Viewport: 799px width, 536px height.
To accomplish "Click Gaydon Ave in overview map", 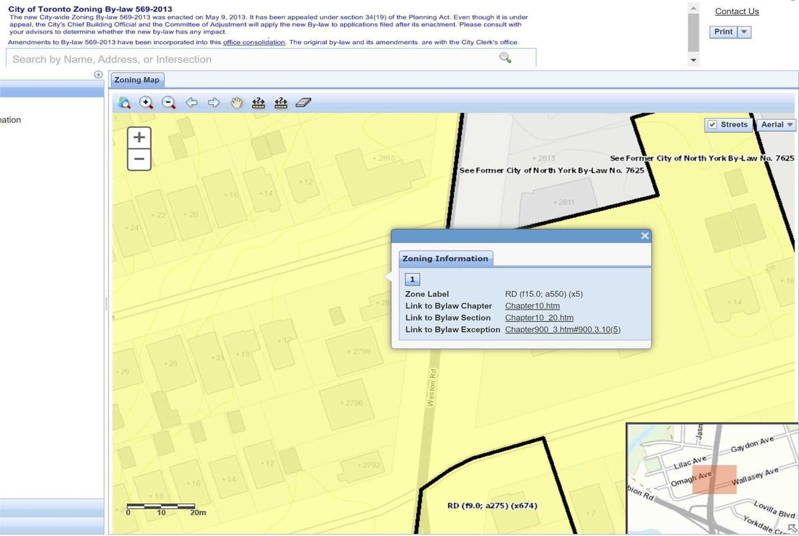I will click(x=752, y=443).
